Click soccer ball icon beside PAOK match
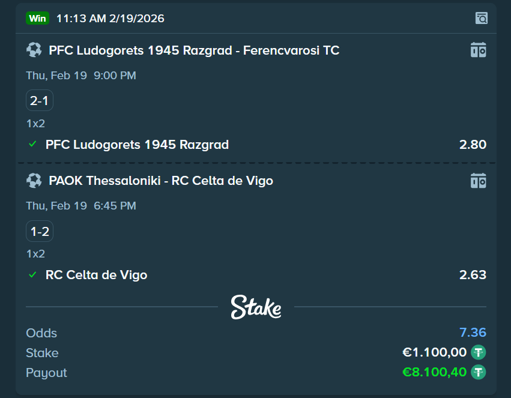 coord(34,181)
